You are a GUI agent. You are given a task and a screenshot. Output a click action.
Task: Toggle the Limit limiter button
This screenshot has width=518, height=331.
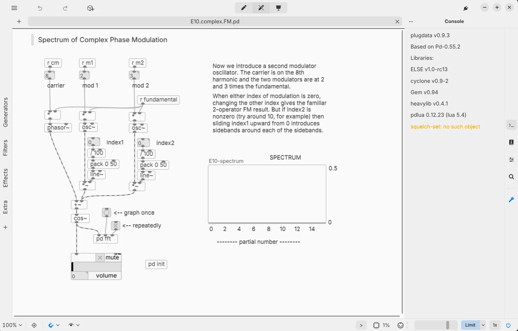(470, 325)
